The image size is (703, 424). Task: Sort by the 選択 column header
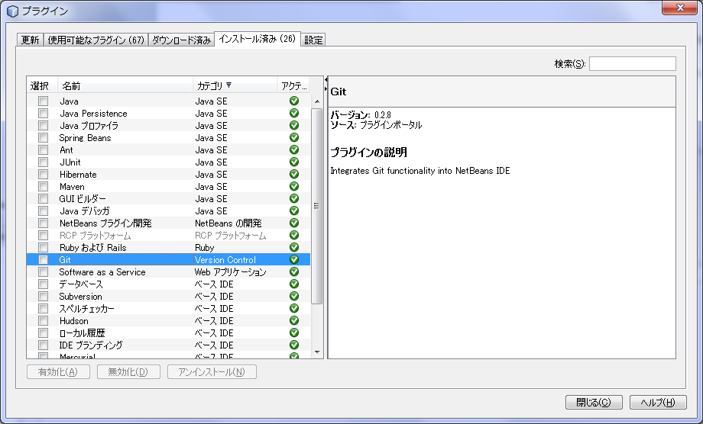(x=42, y=86)
